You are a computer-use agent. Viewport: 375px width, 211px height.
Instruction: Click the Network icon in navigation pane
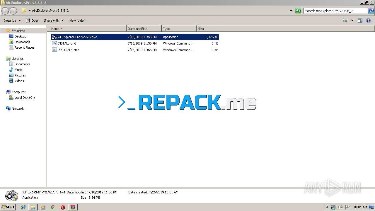8,109
